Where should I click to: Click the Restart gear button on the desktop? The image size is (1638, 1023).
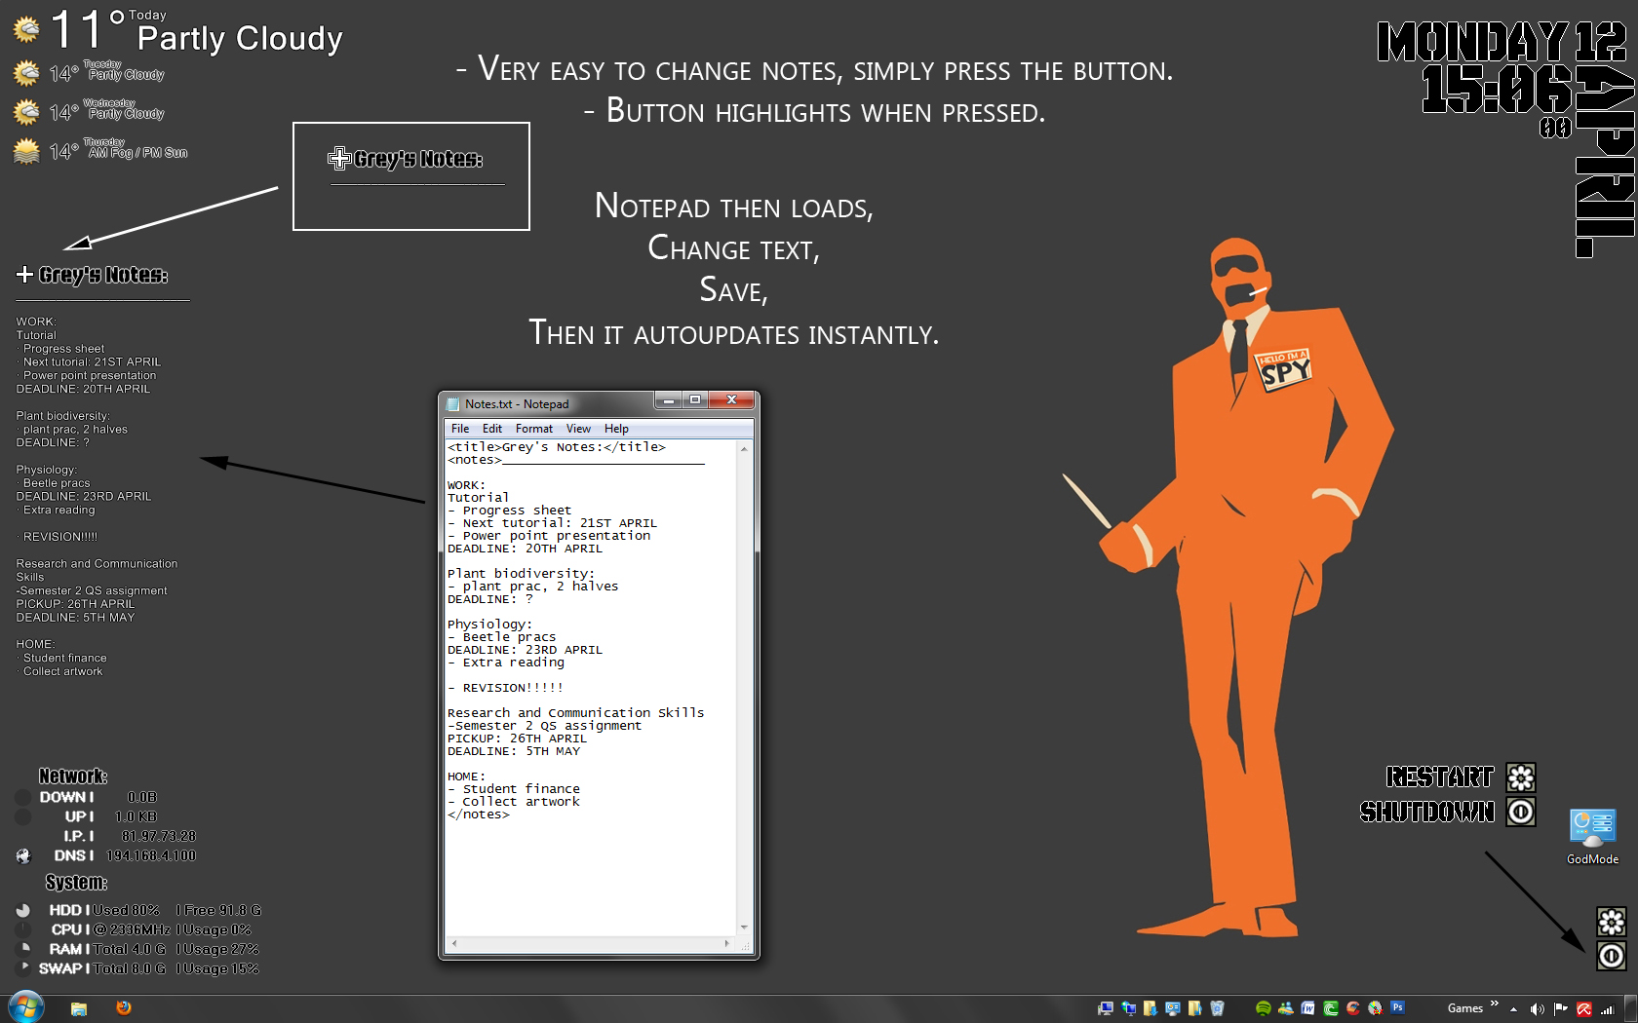(x=1523, y=777)
